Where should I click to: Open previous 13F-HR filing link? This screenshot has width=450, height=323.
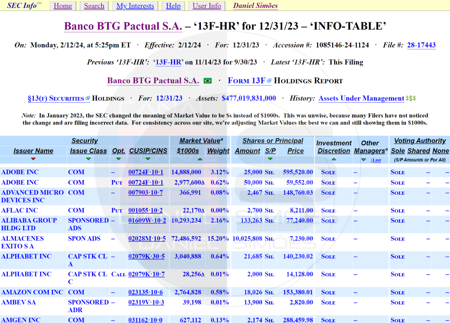pos(168,62)
